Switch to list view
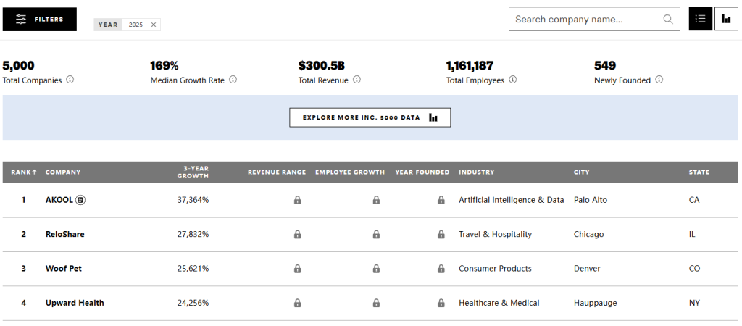The width and height of the screenshot is (742, 326). click(x=700, y=20)
